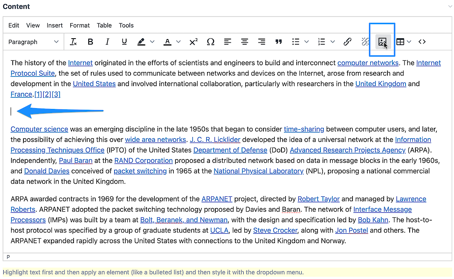The height and width of the screenshot is (279, 454).
Task: Apply blockquote formatting
Action: click(279, 42)
